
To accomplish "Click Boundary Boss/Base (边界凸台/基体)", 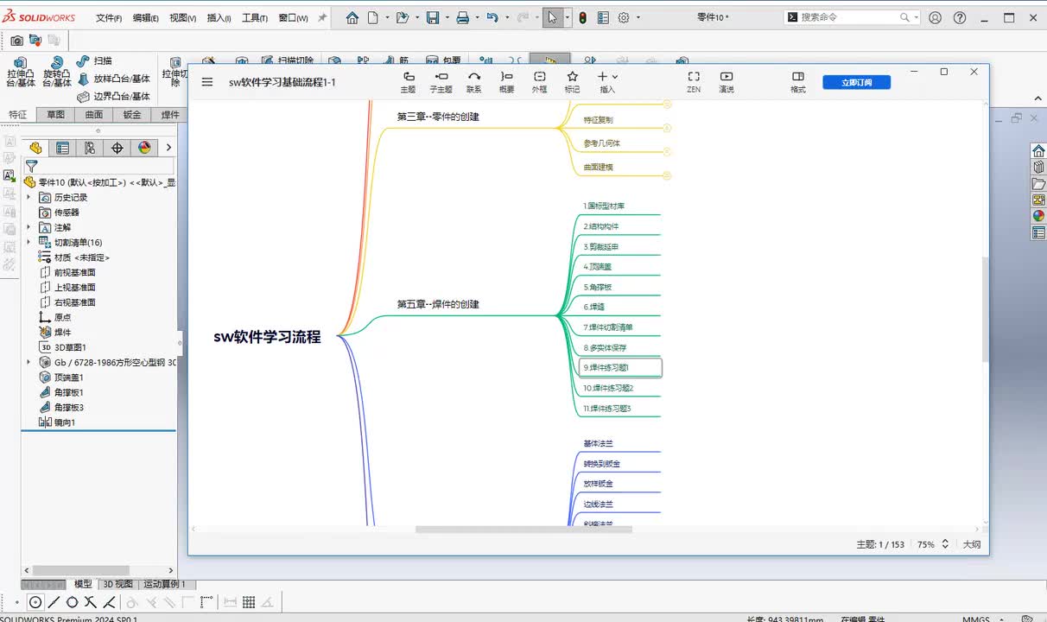I will (x=113, y=97).
